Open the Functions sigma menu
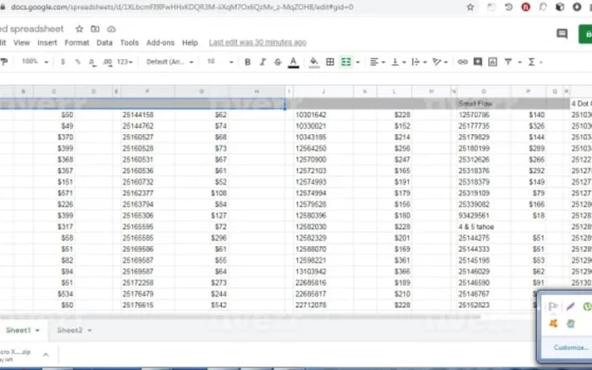The image size is (592, 370). [x=532, y=62]
